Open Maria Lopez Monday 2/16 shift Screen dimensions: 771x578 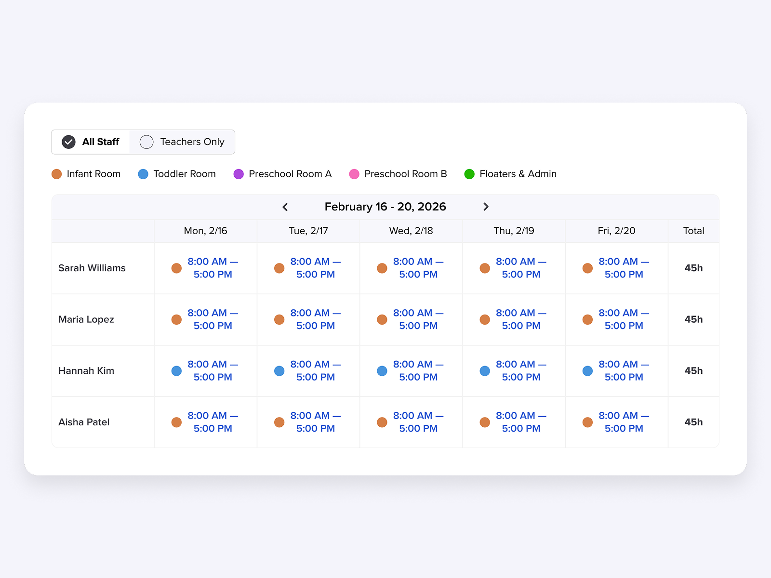tap(206, 319)
